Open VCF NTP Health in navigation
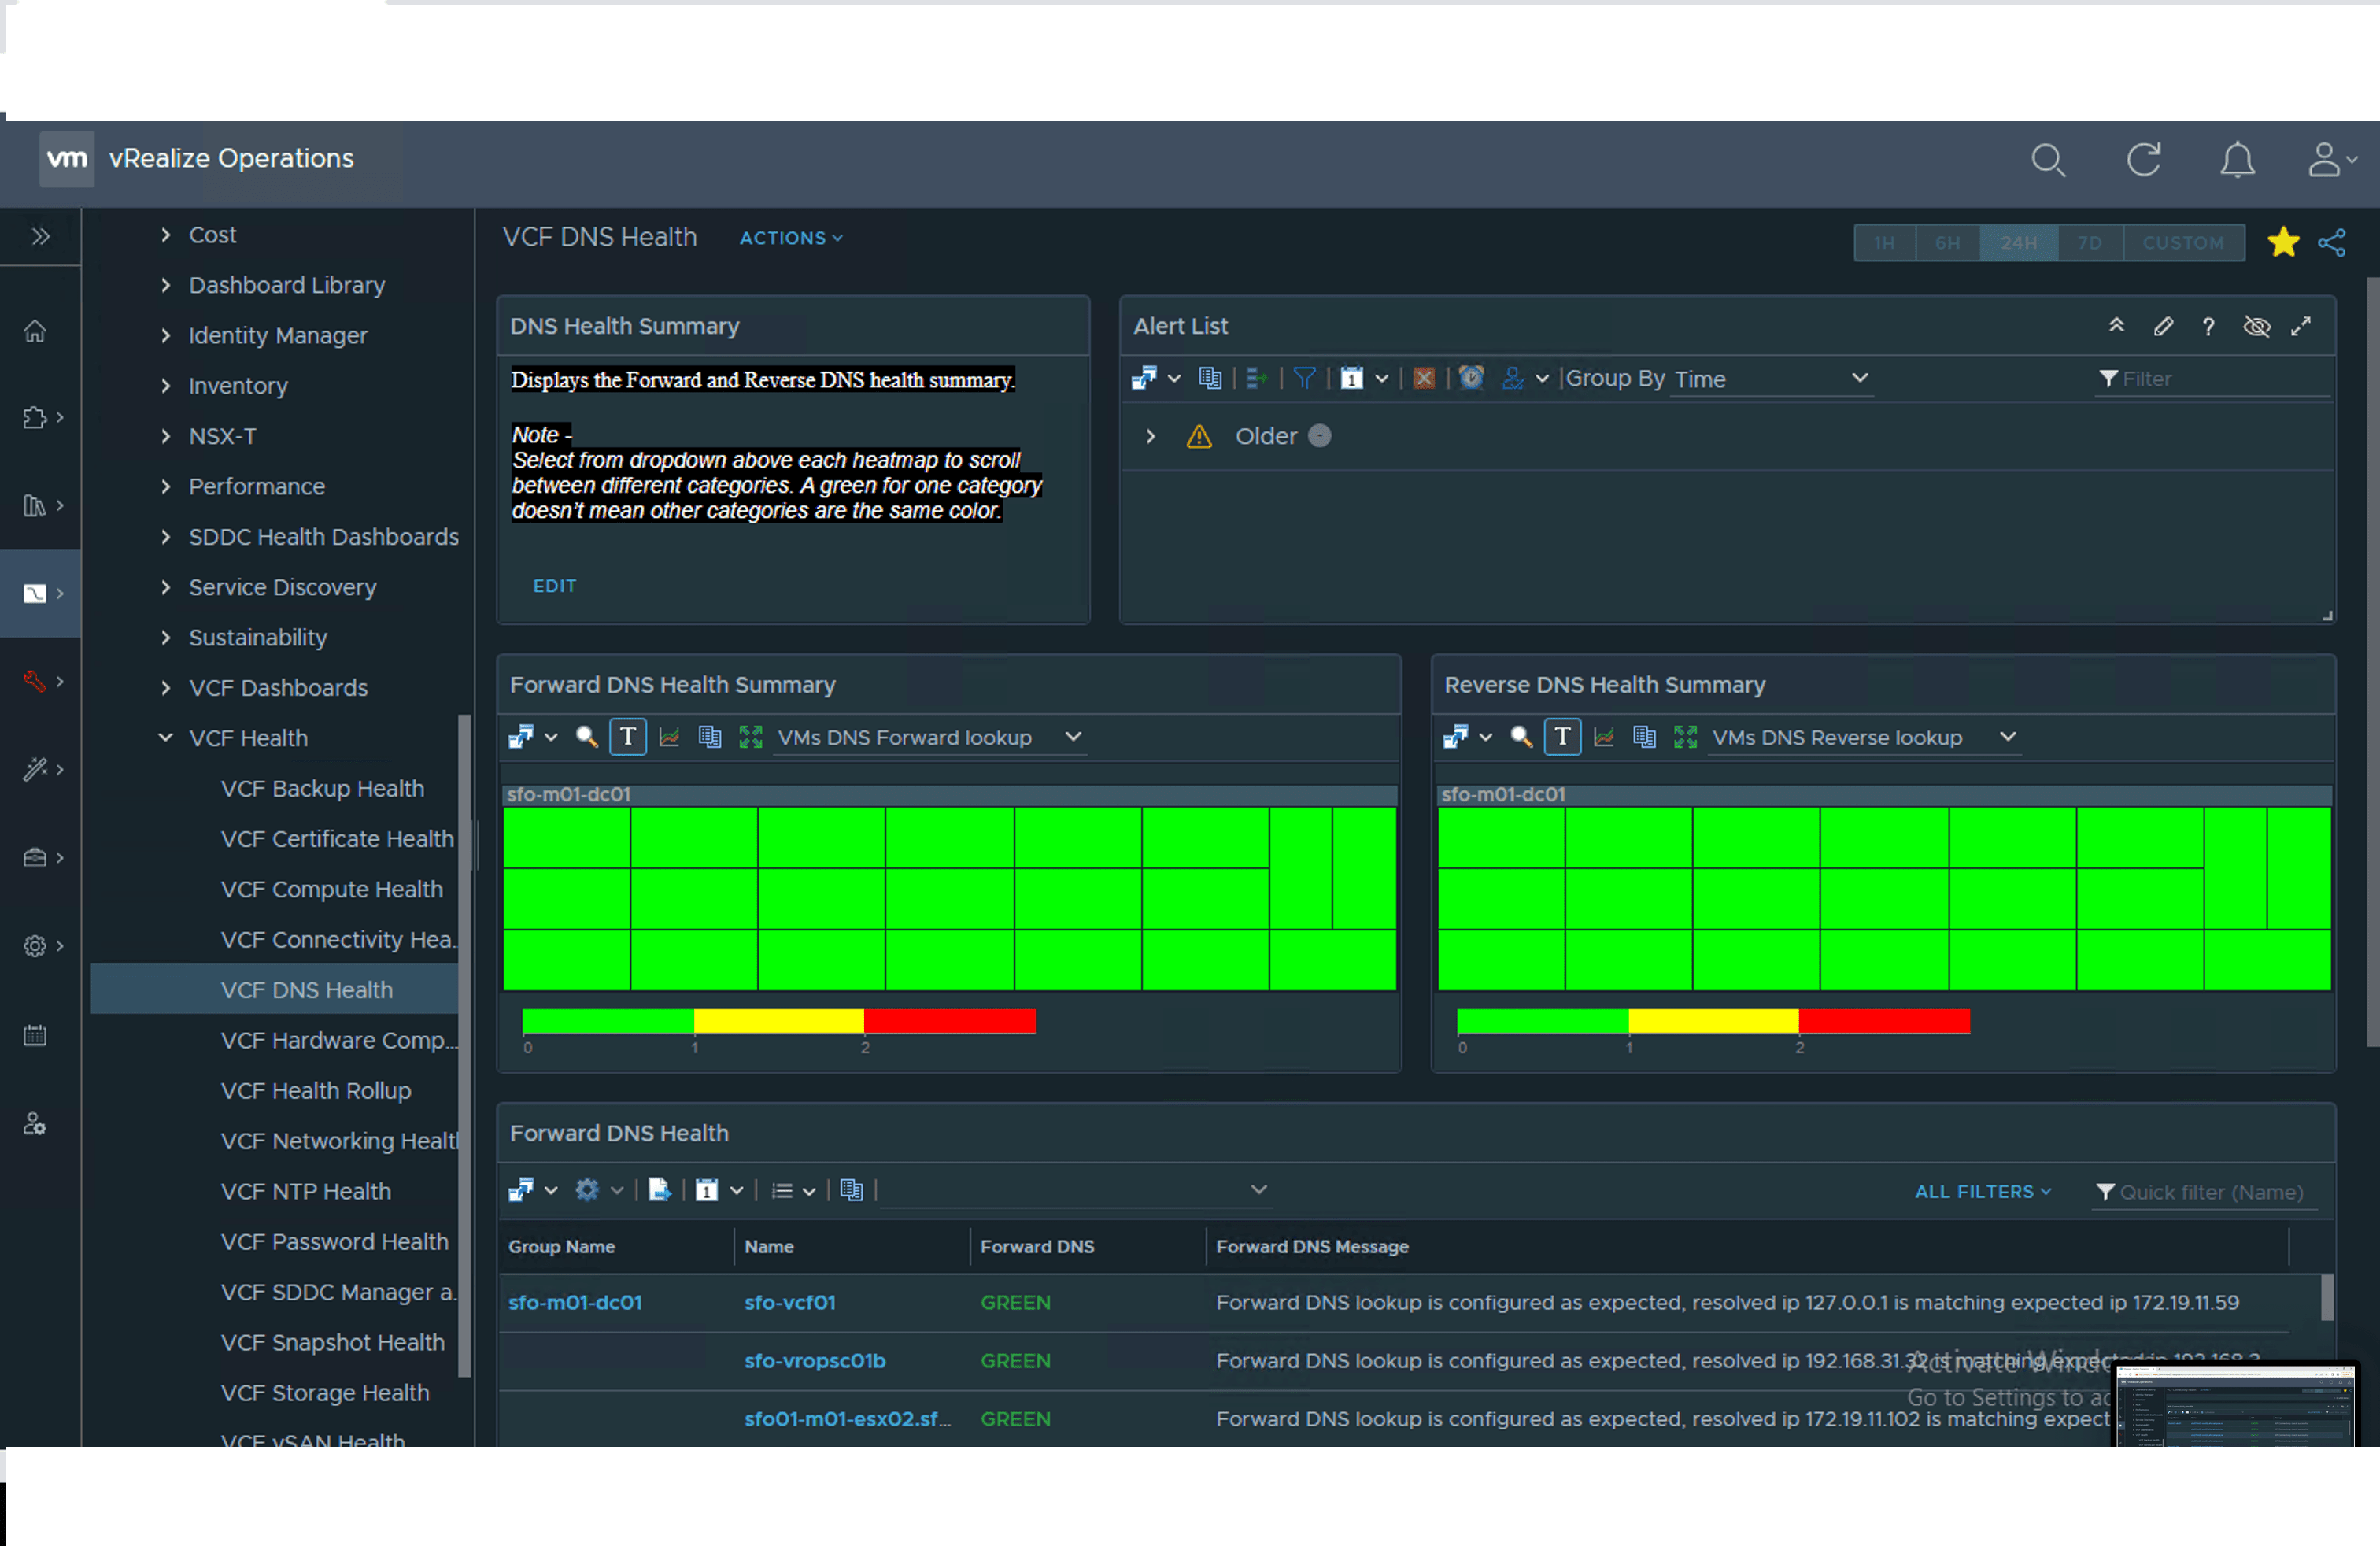The width and height of the screenshot is (2380, 1546). pos(306,1191)
